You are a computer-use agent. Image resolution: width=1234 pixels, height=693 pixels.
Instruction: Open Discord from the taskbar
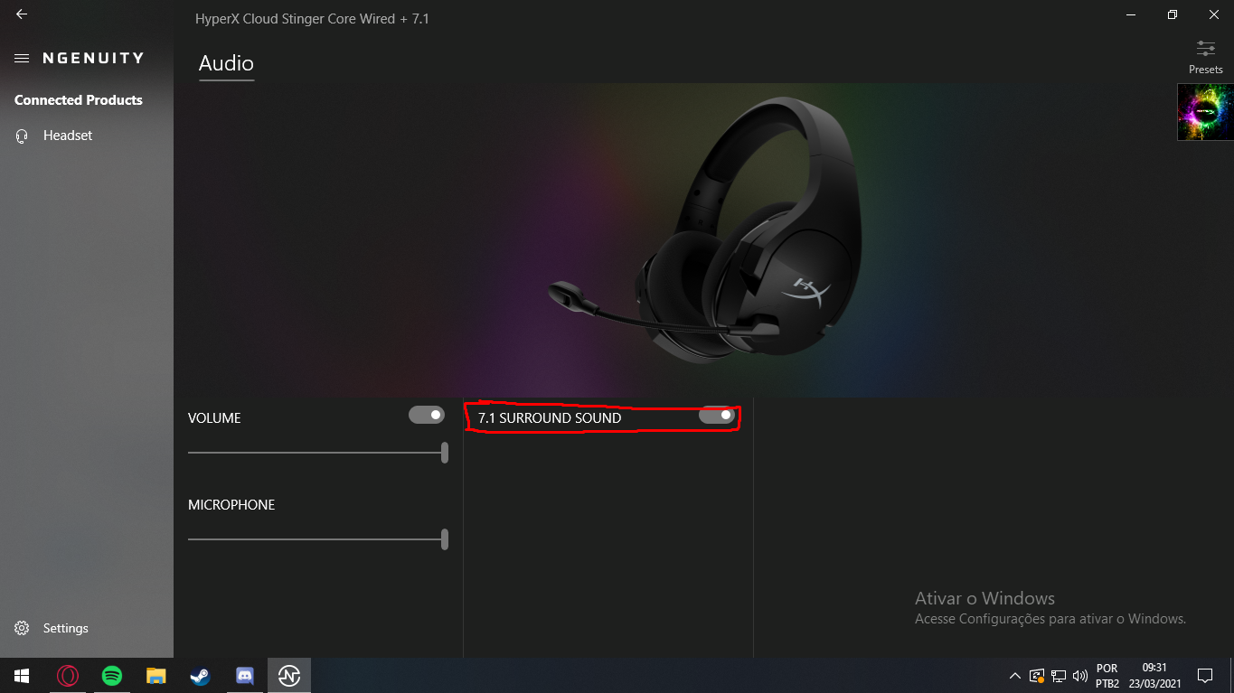(x=244, y=676)
